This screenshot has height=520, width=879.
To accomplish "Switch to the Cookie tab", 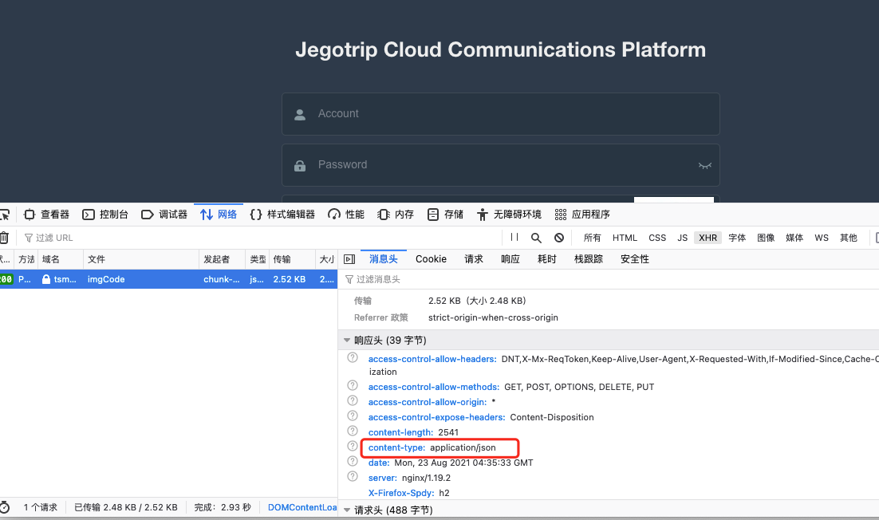I will click(431, 259).
